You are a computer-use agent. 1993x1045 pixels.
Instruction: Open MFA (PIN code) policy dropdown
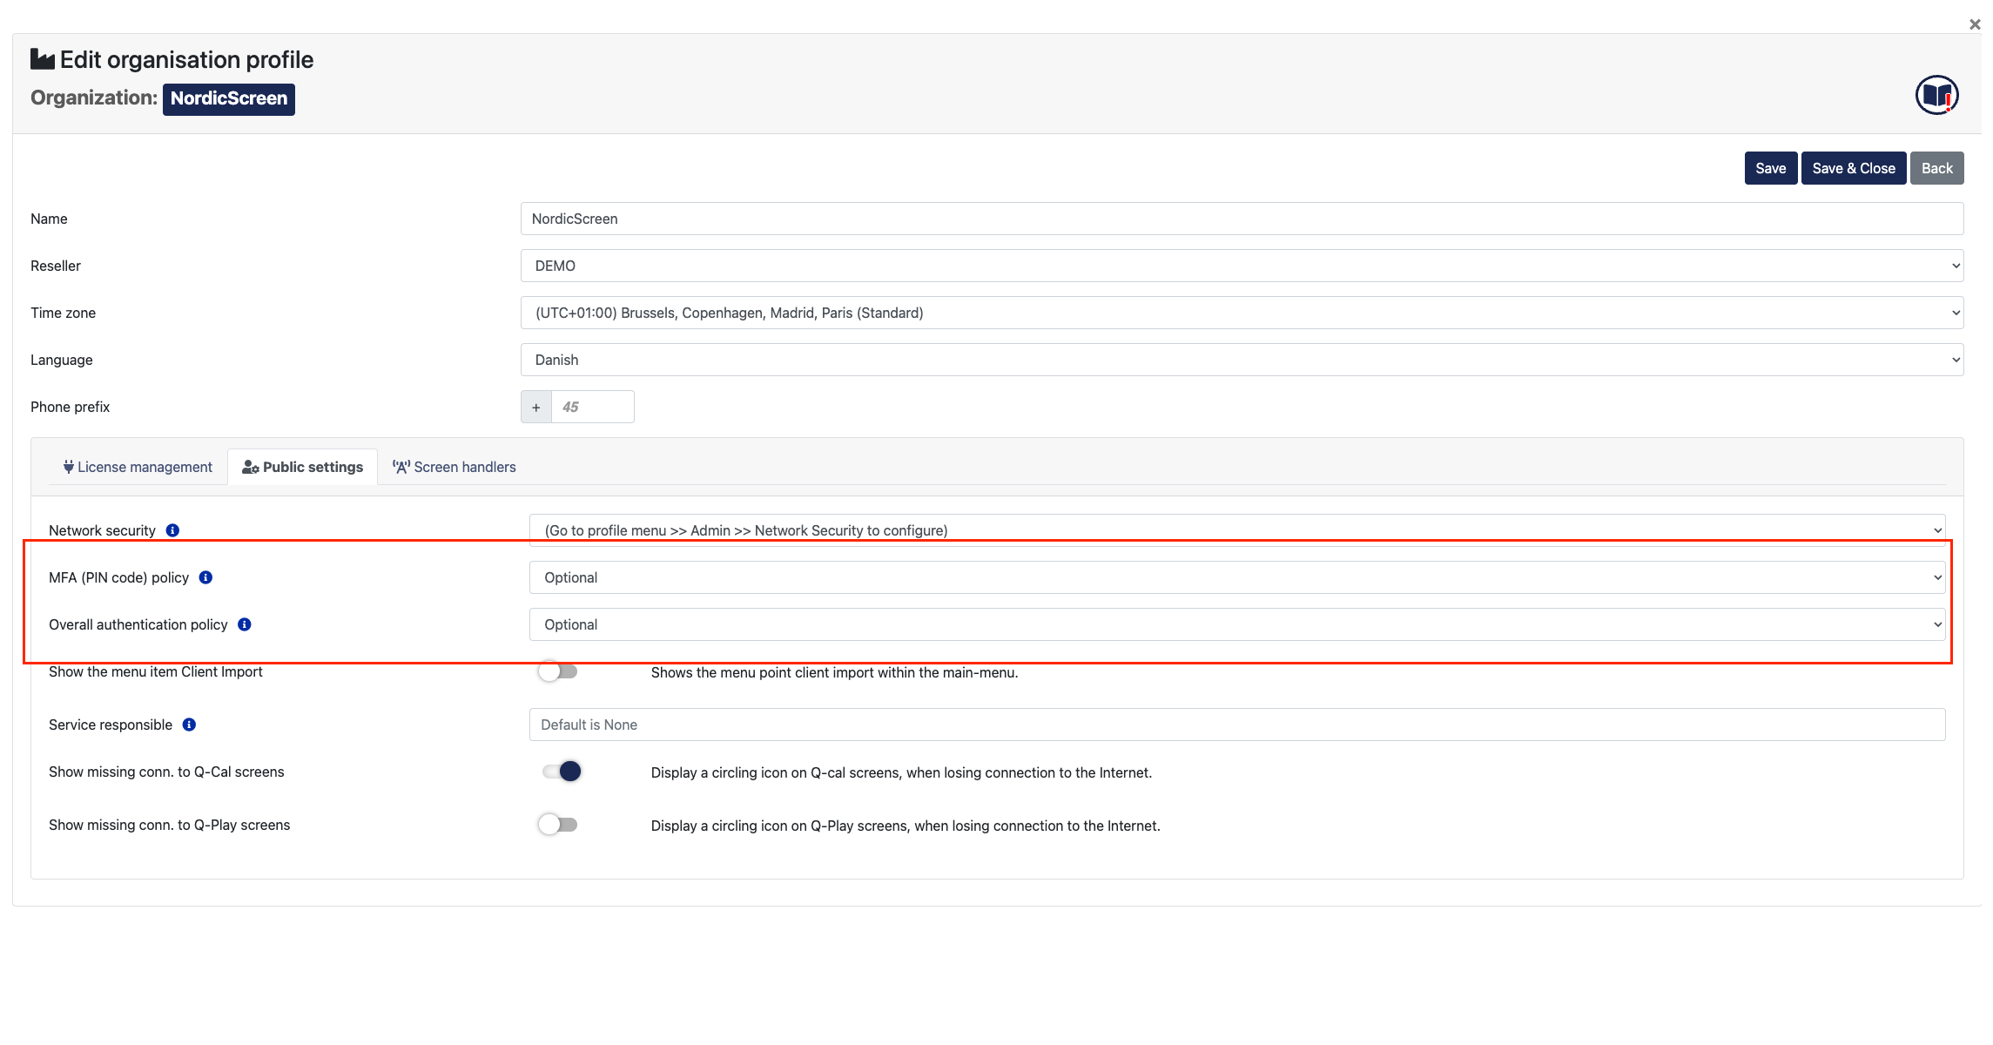tap(1236, 577)
